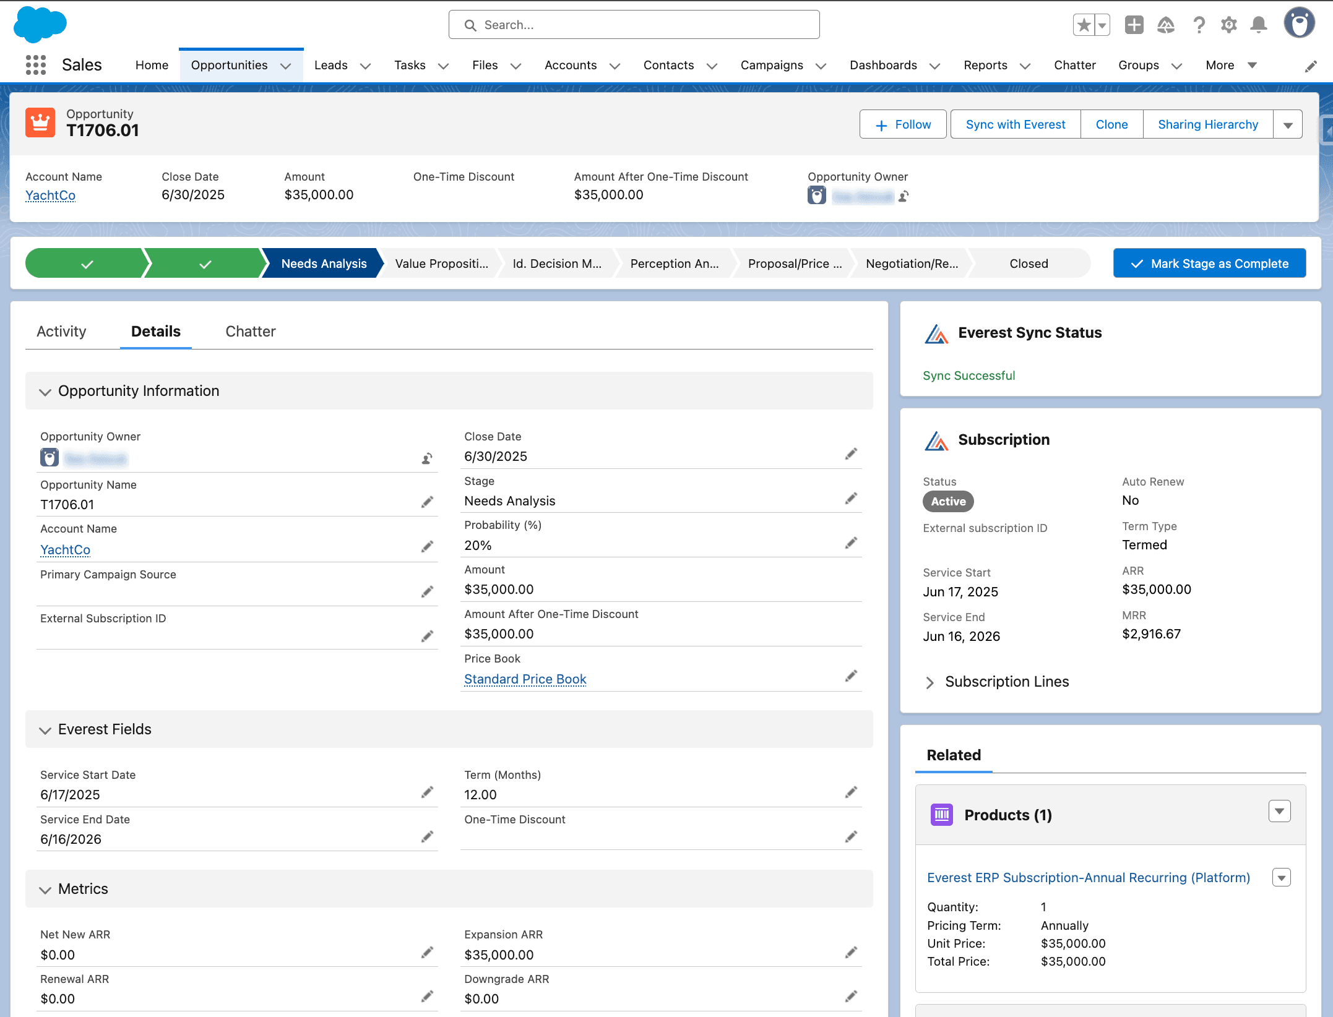Open the Everest ERP product row menu
Image resolution: width=1333 pixels, height=1017 pixels.
click(1281, 877)
